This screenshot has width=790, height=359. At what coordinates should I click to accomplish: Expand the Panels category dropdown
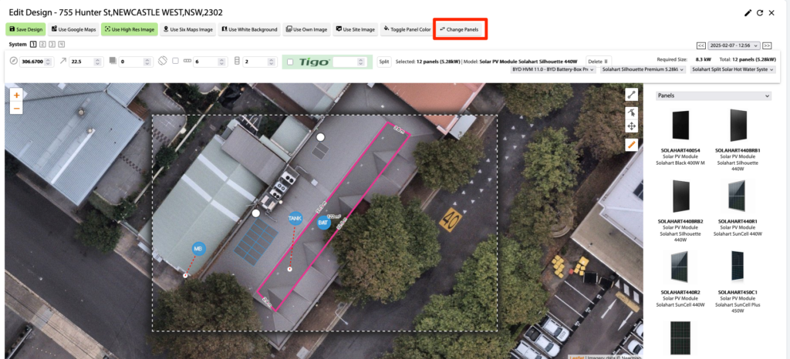coord(714,96)
